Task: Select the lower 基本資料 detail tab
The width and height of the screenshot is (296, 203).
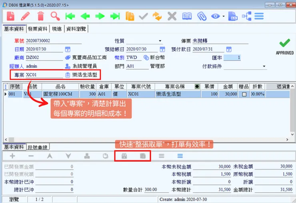Action: pyautogui.click(x=14, y=147)
